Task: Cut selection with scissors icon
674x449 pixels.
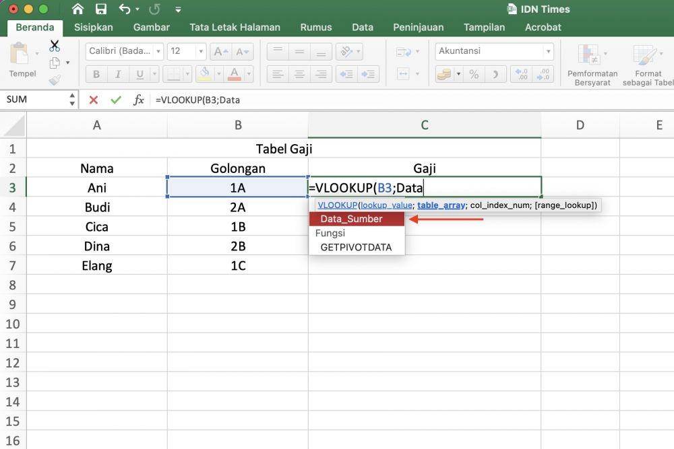Action: (x=55, y=46)
